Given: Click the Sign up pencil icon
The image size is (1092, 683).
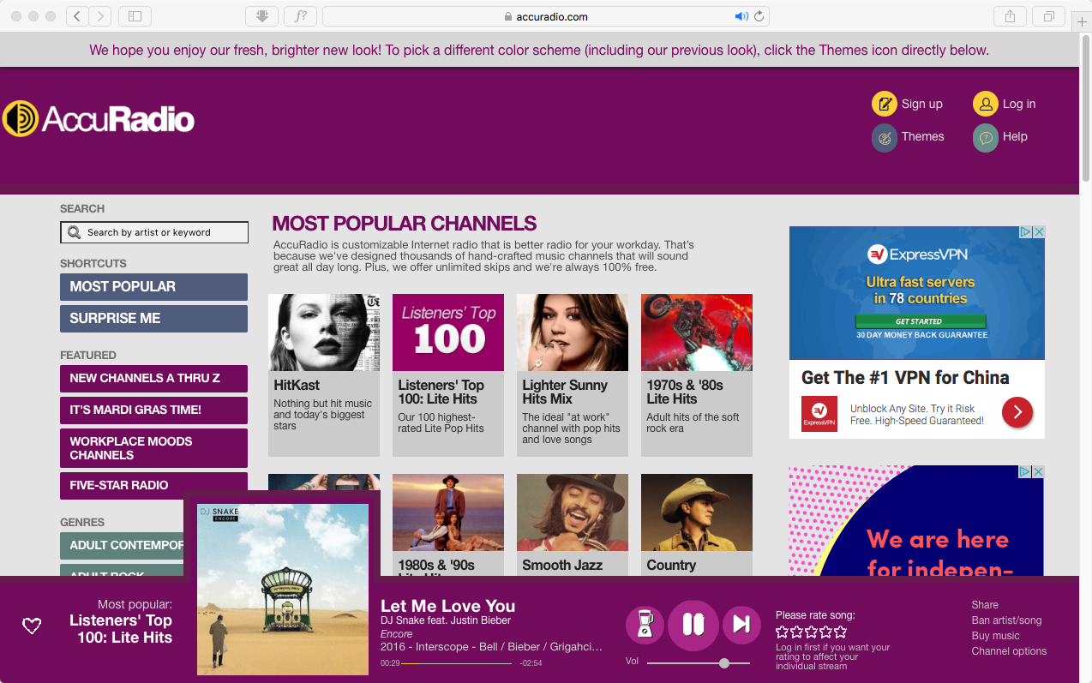Looking at the screenshot, I should 884,104.
